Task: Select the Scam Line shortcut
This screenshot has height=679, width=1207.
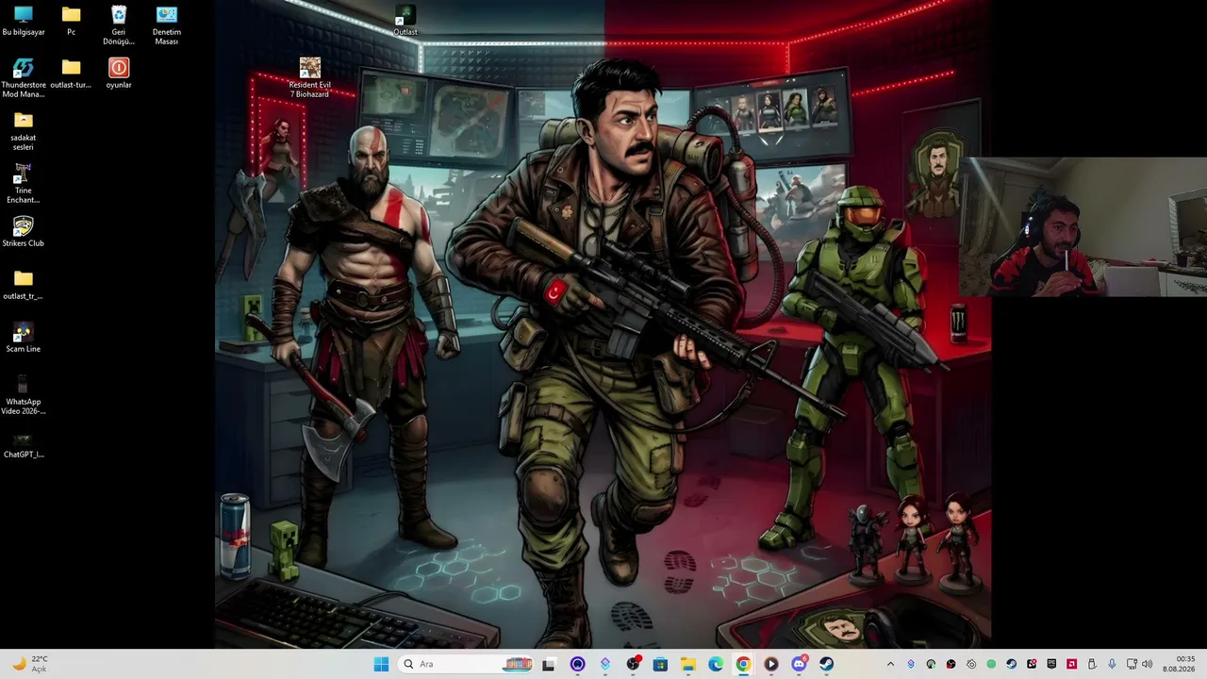Action: click(24, 338)
